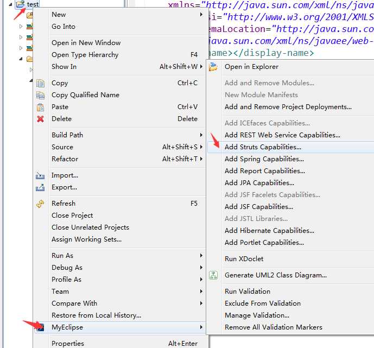Click the Generate UML2 diagram icon
Image resolution: width=374 pixels, height=348 pixels.
pyautogui.click(x=213, y=275)
